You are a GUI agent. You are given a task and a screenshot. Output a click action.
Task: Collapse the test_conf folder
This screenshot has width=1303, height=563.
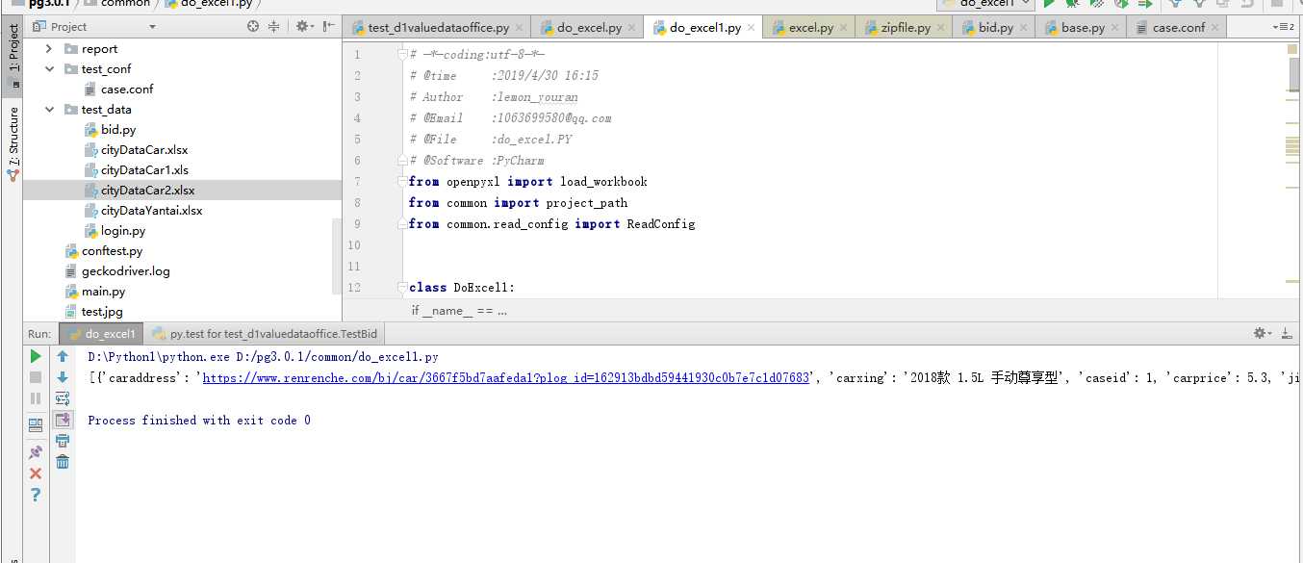(x=49, y=68)
